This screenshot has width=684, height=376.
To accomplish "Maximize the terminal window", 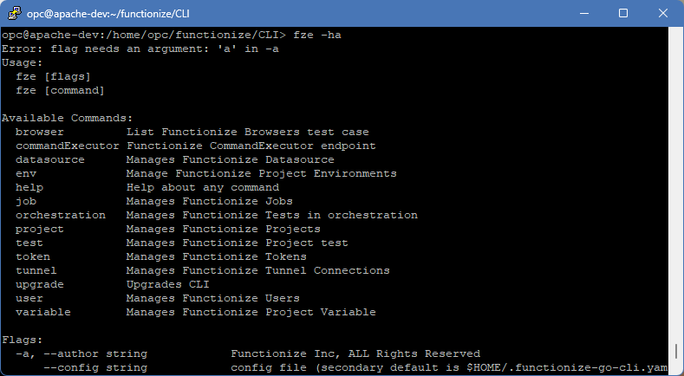I will click(622, 13).
